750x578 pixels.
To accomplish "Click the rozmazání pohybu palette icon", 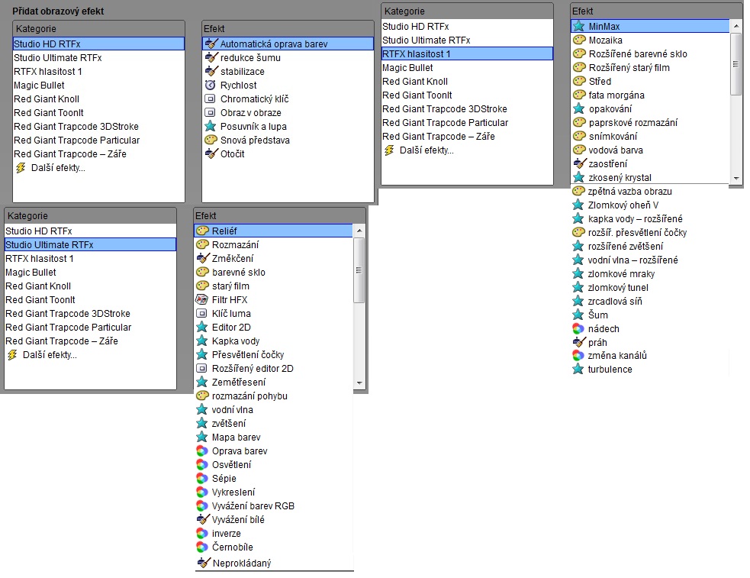I will coord(202,396).
